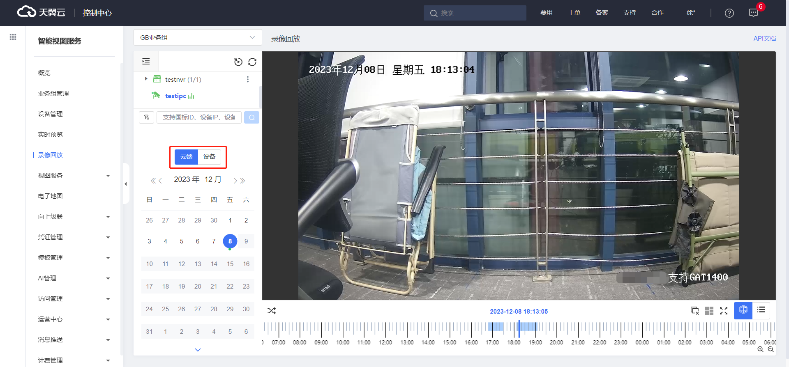789x367 pixels.
Task: Expand the testnvr tree node
Action: click(146, 79)
